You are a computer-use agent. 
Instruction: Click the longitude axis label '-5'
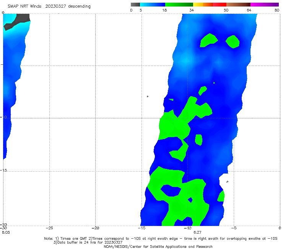(234, 228)
